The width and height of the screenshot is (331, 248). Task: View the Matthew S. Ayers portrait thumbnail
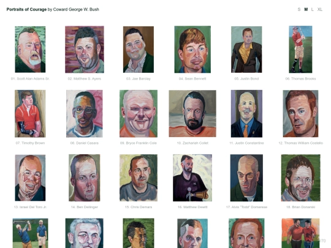pyautogui.click(x=85, y=50)
